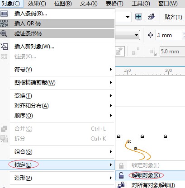Choose 对所有对象解锁(J) entry
185x188 pixels.
tap(150, 185)
